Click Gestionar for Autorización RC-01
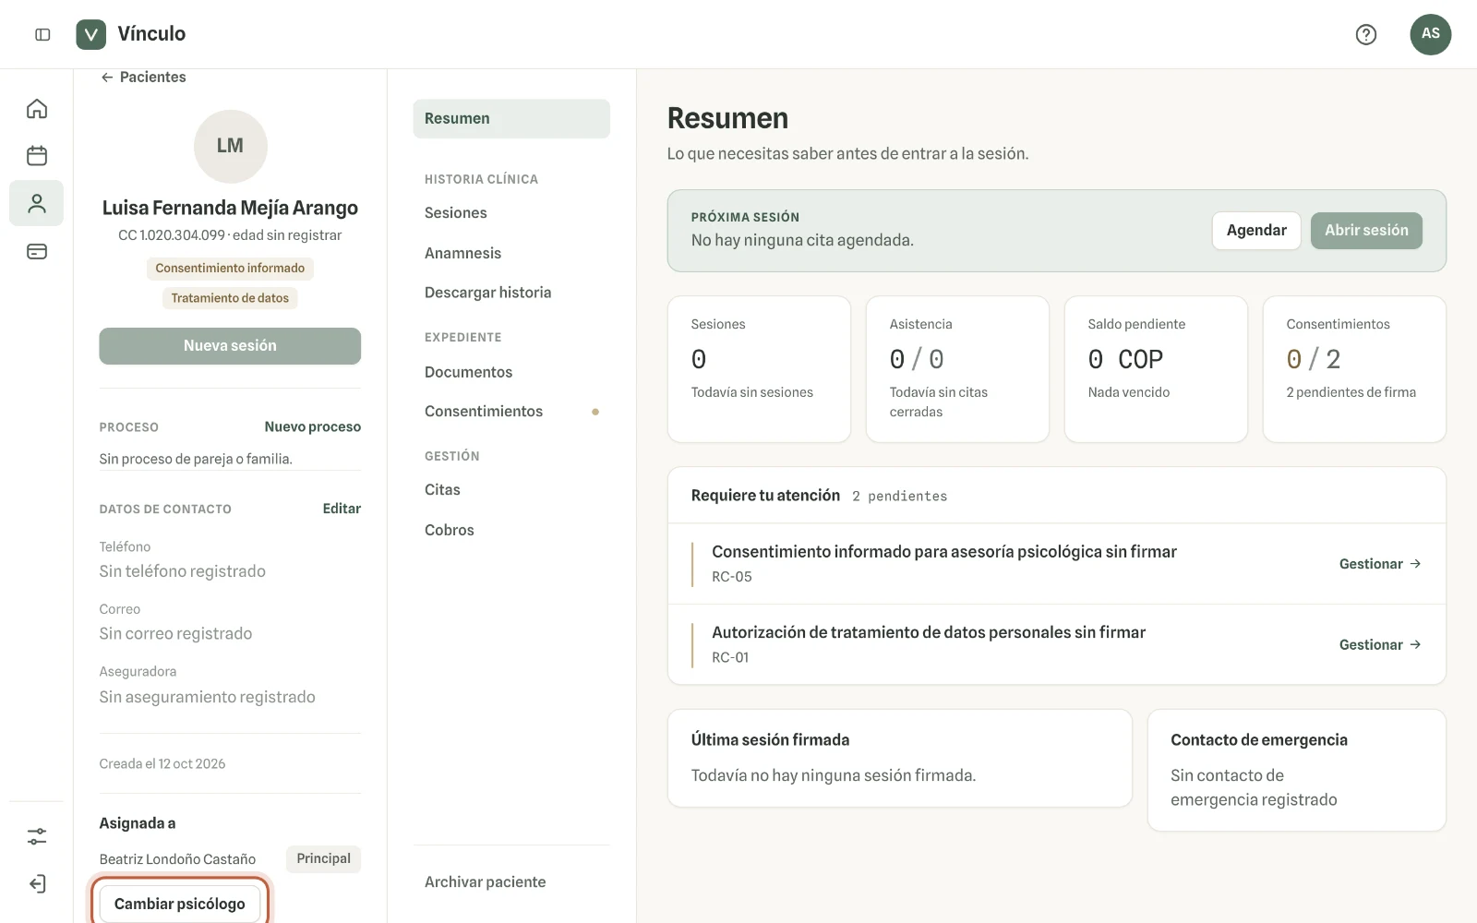 (x=1380, y=645)
